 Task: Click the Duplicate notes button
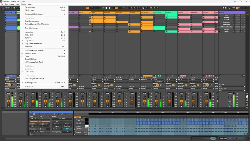coord(67,126)
